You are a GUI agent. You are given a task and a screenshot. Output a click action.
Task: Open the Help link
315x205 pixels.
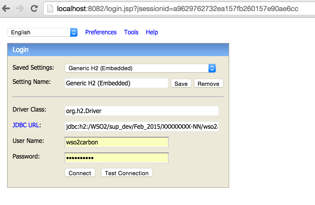tap(152, 32)
